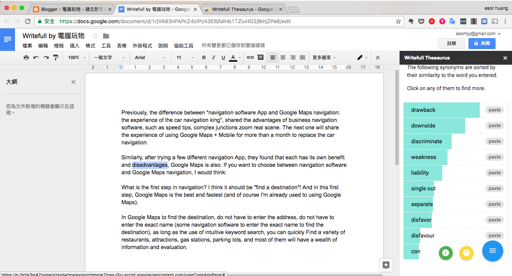Bookmark this page with the star
Image resolution: width=512 pixels, height=276 pixels.
point(398,21)
